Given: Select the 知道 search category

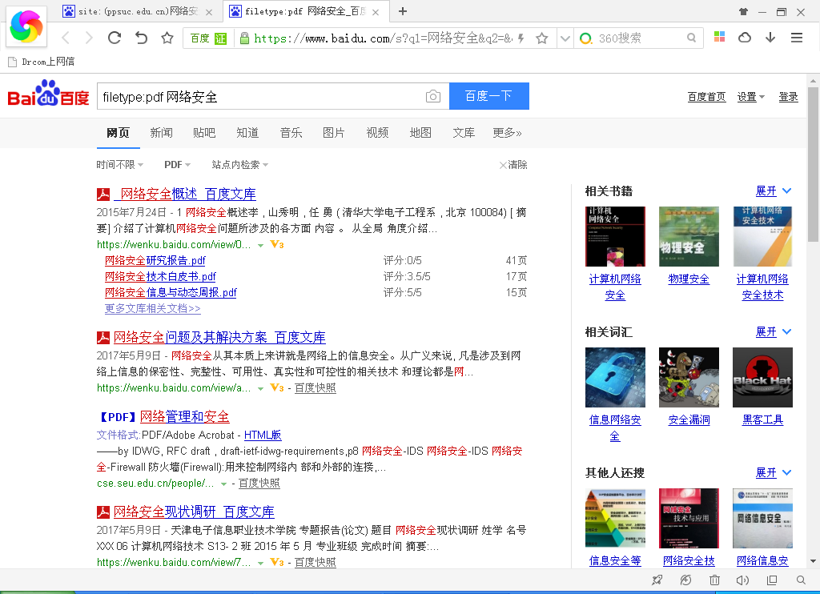Looking at the screenshot, I should point(247,133).
